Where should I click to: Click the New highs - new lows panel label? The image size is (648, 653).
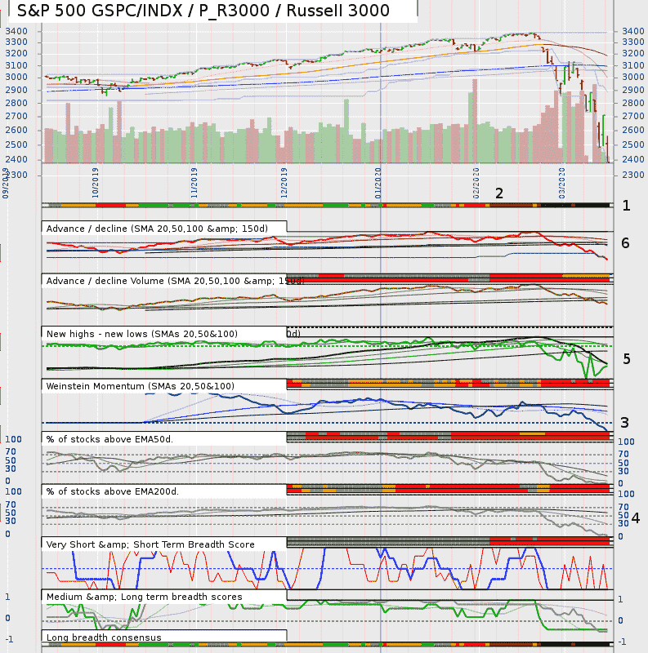point(142,334)
